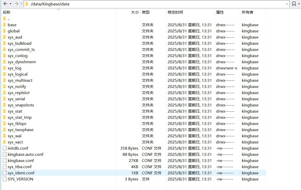Click the 文件 type of SYS_VERSION
Viewport: 301px width, 190px height.
(x=146, y=179)
